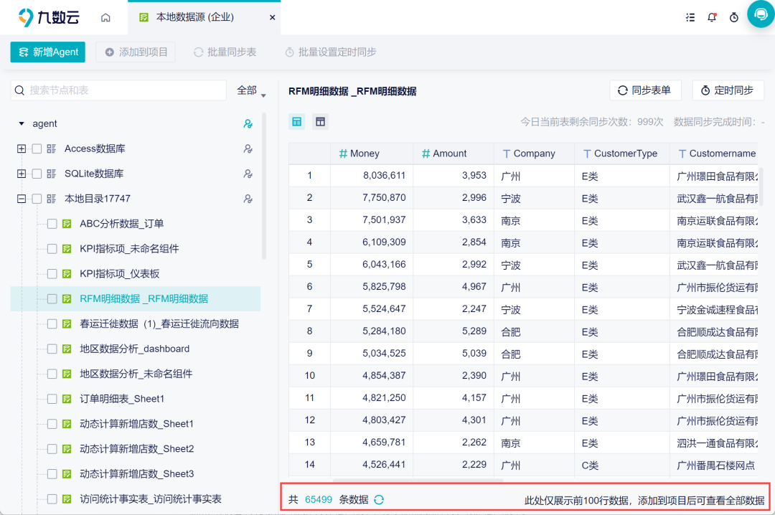Click the 新增Agent button
This screenshot has height=515, width=775.
(x=47, y=52)
